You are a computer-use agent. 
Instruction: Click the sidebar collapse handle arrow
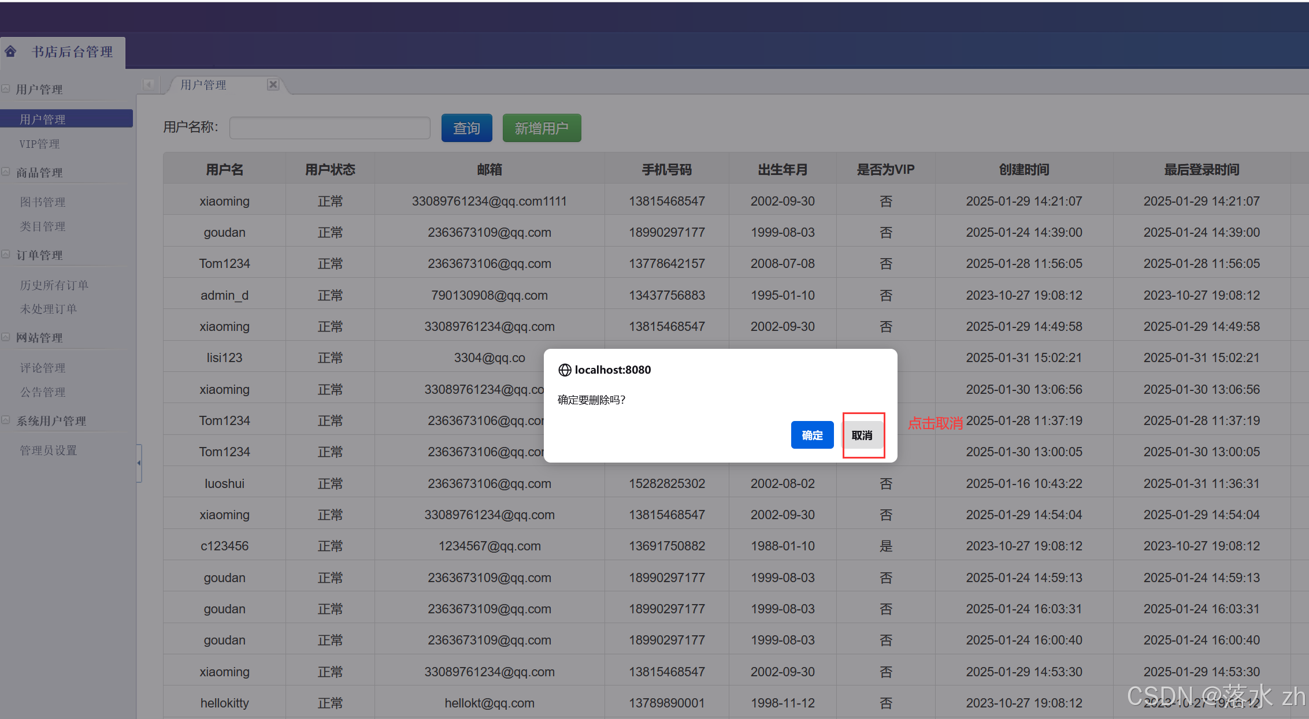(139, 463)
